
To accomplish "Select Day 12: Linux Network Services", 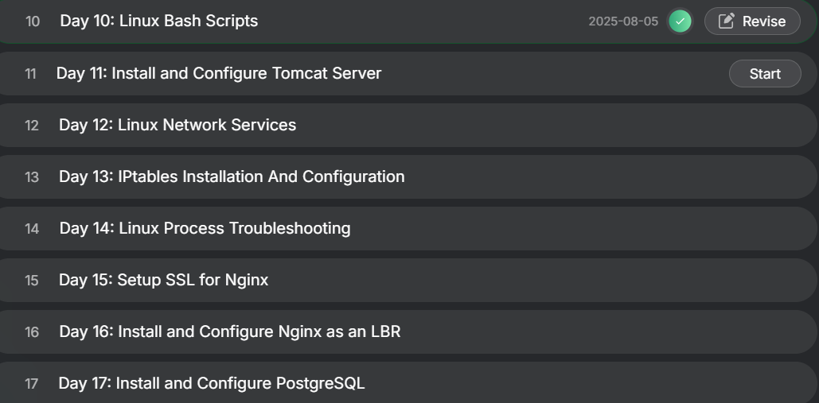I will click(177, 125).
